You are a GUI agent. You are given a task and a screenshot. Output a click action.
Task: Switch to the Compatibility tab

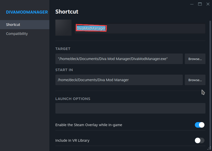click(25, 34)
